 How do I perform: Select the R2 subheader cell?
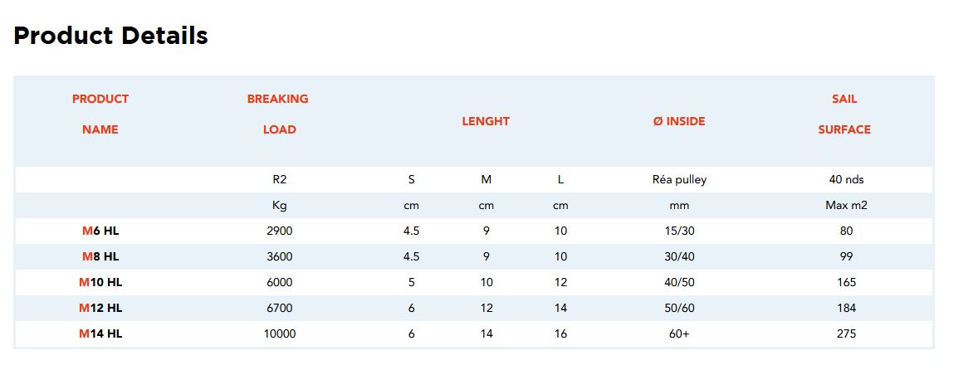(280, 180)
